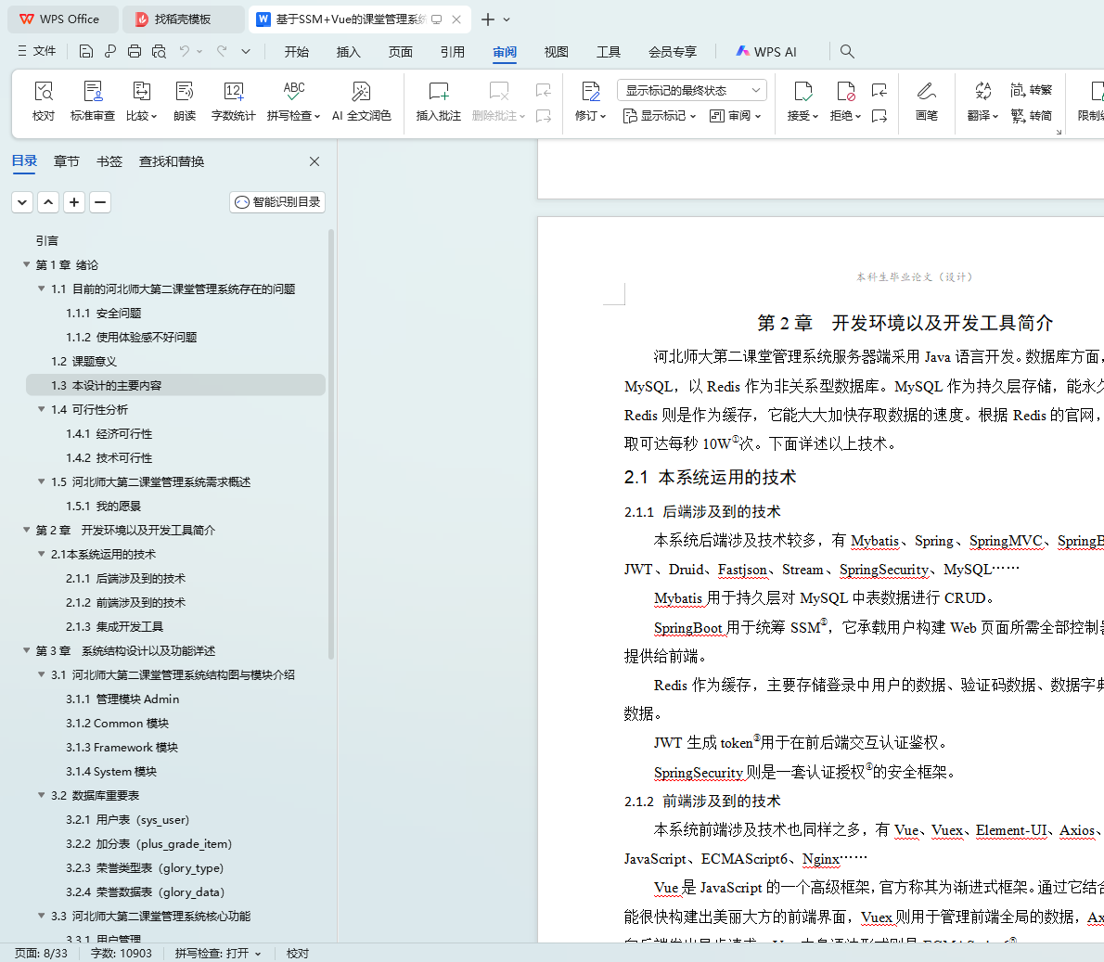Open the 视图 ribbon tab

[x=557, y=52]
